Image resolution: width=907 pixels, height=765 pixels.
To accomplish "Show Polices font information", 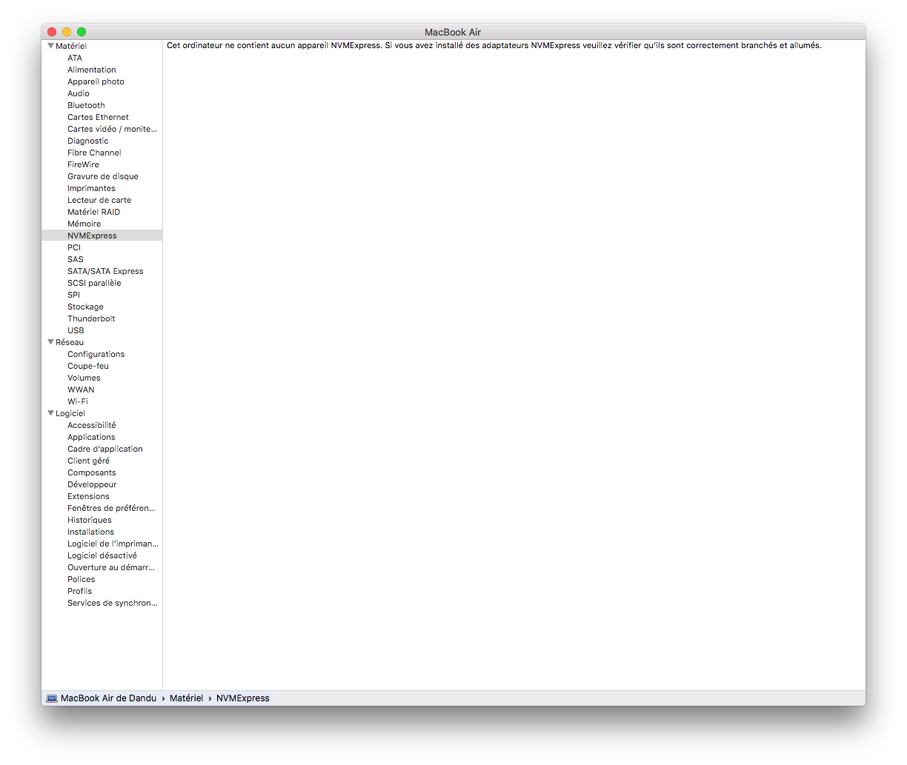I will [82, 579].
